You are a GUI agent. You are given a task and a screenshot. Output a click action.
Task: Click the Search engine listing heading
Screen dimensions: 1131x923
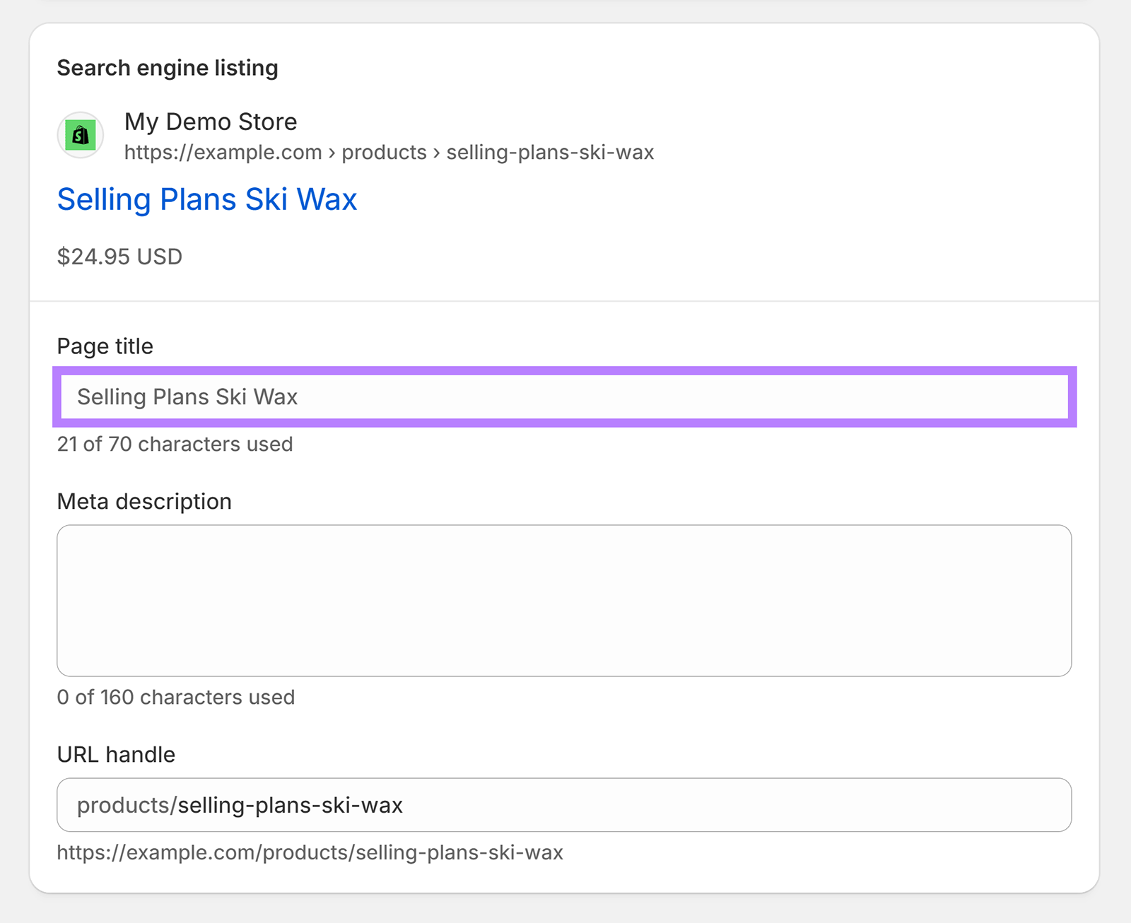168,67
